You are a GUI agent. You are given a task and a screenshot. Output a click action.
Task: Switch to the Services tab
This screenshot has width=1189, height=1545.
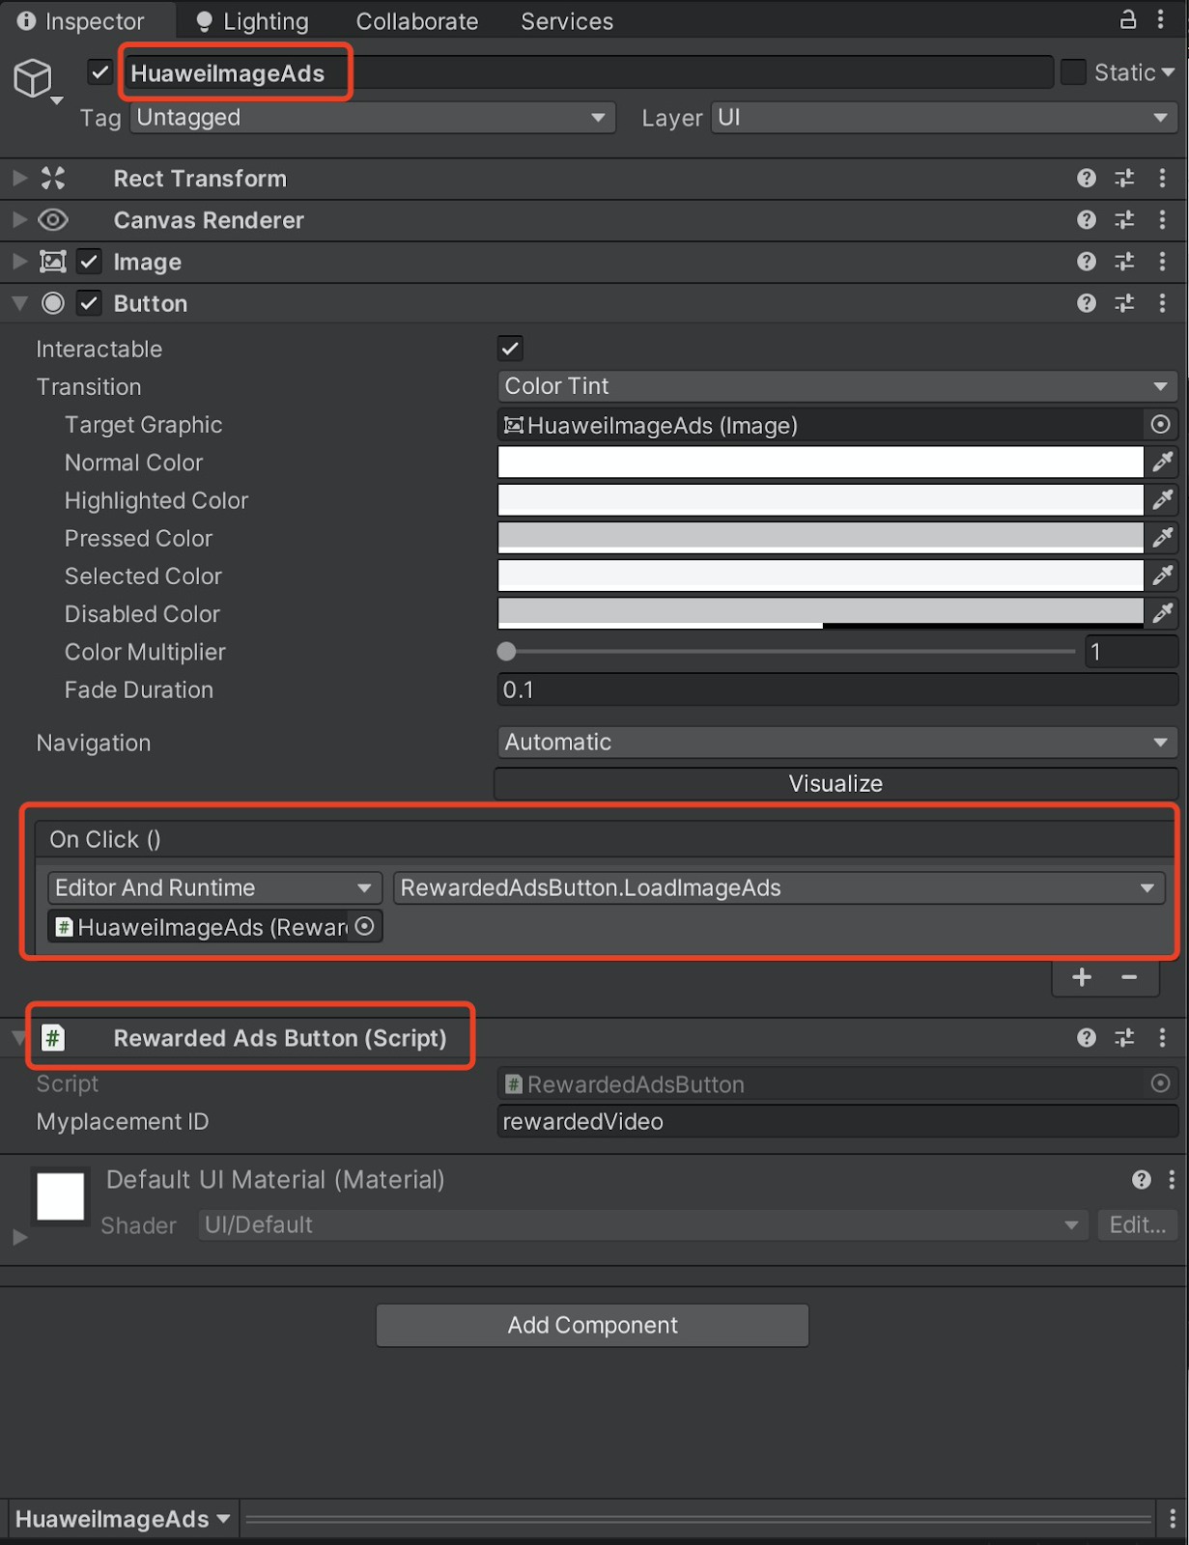coord(567,20)
